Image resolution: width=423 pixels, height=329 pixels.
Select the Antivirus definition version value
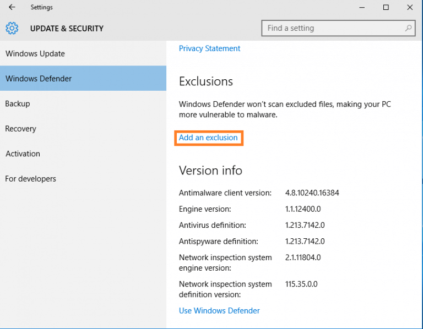(x=305, y=225)
